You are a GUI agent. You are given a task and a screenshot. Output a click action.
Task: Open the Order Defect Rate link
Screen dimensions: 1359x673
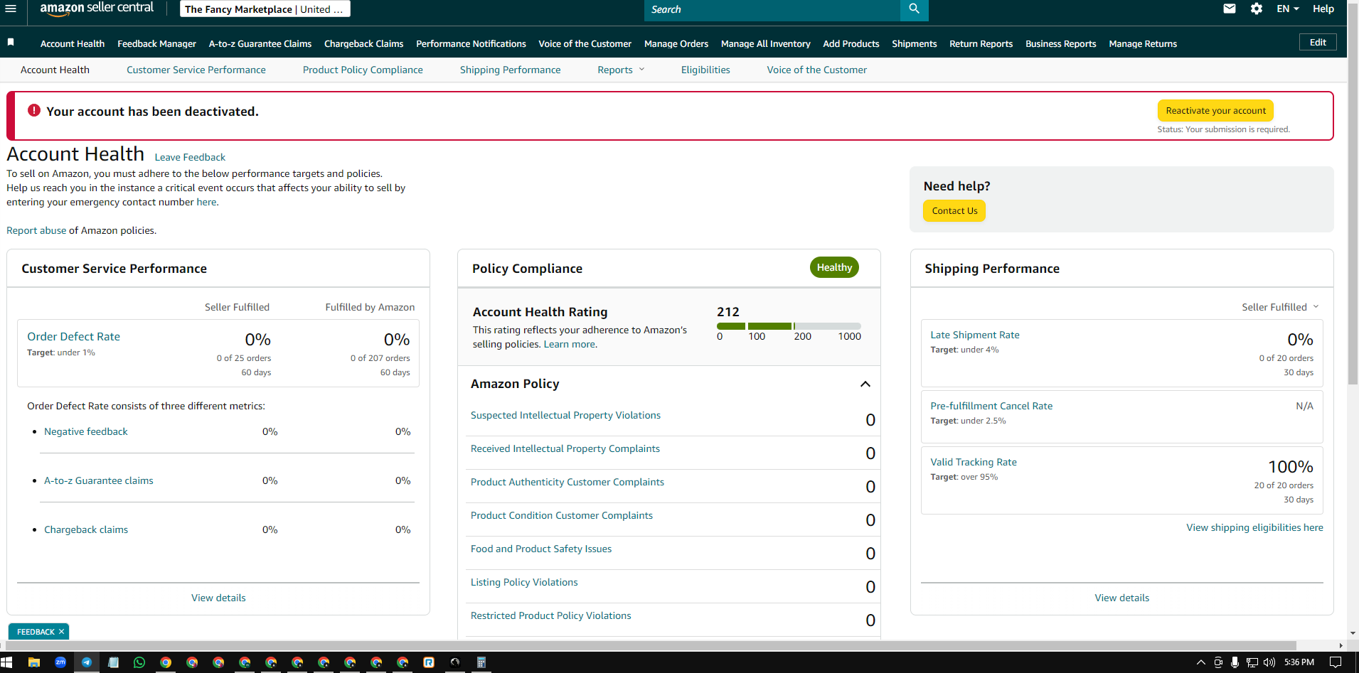(73, 336)
